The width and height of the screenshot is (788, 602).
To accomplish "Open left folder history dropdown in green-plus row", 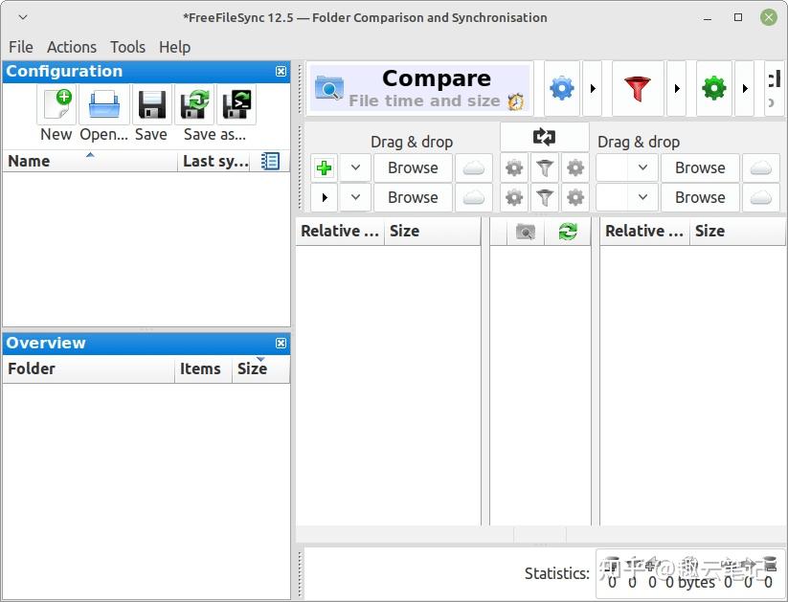I will pyautogui.click(x=355, y=167).
